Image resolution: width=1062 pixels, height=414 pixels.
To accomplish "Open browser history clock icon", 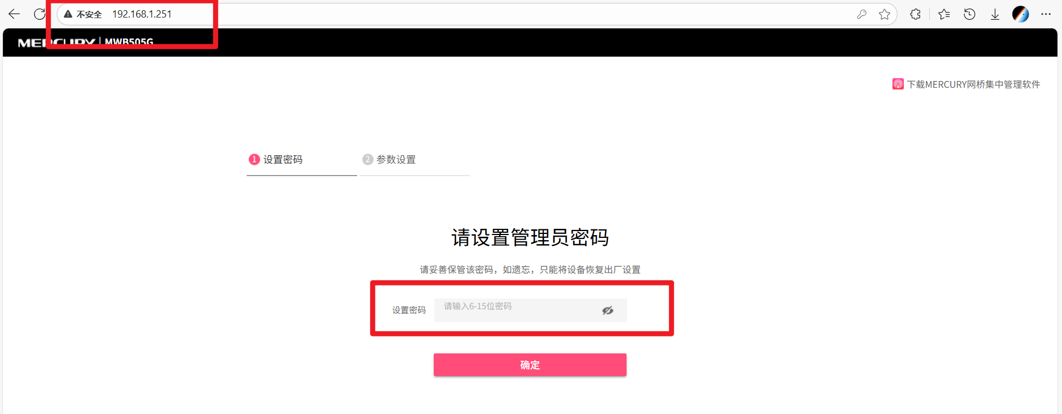I will click(970, 14).
